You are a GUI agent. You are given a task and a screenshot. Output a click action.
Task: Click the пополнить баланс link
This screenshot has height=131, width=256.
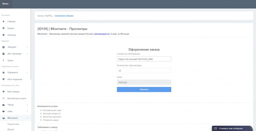pyautogui.click(x=64, y=16)
